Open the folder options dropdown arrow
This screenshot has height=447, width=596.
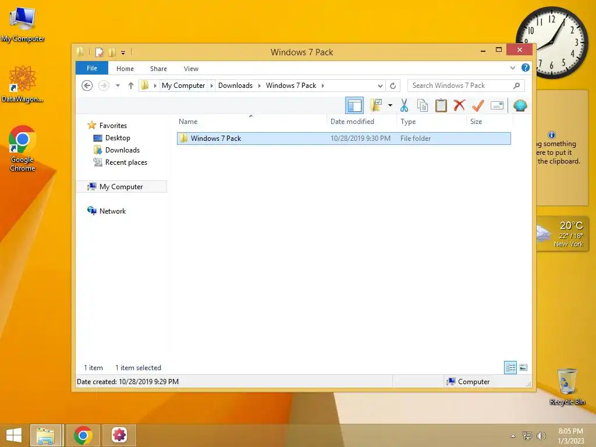390,105
